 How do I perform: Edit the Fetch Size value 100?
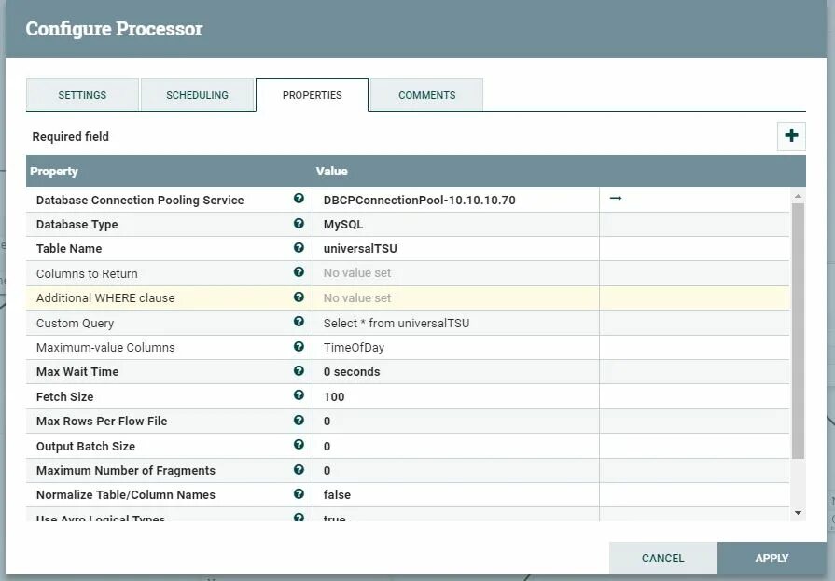(456, 396)
